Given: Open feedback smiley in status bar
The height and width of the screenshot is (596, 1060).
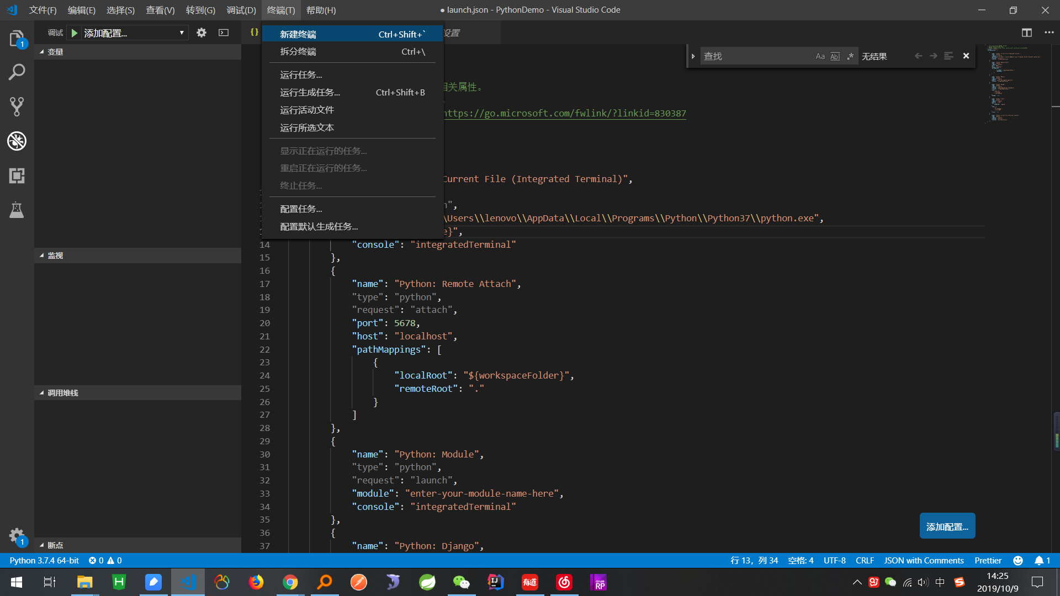Looking at the screenshot, I should pyautogui.click(x=1018, y=560).
